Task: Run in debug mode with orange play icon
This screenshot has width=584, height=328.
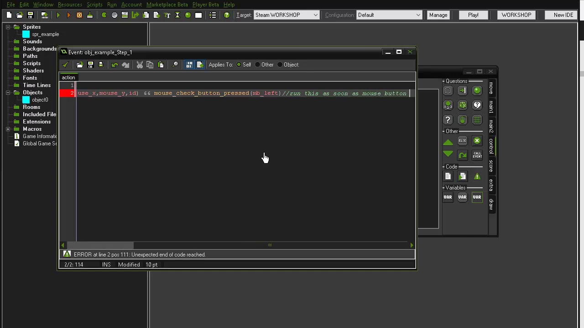Action: click(x=69, y=15)
